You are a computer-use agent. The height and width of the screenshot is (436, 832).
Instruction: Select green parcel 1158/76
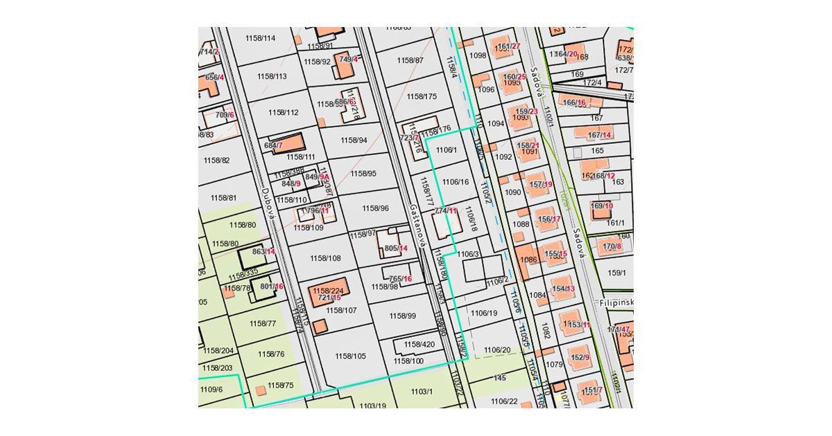pos(271,354)
